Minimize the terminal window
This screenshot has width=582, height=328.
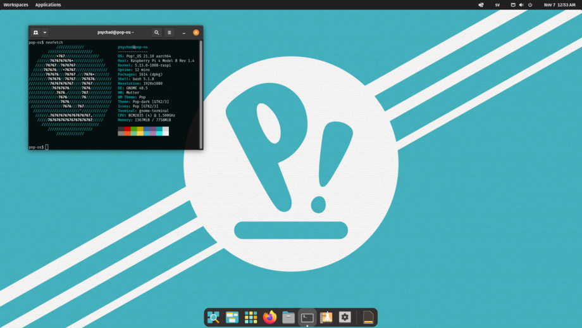[x=183, y=33]
